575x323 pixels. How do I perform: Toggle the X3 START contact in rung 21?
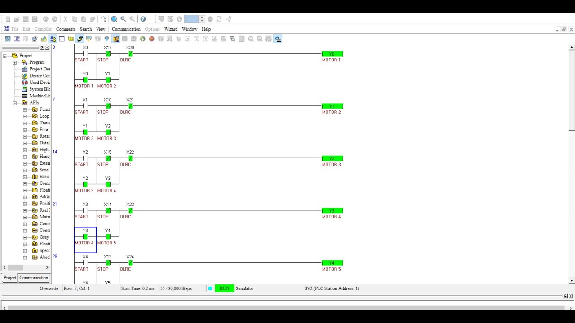coord(85,210)
